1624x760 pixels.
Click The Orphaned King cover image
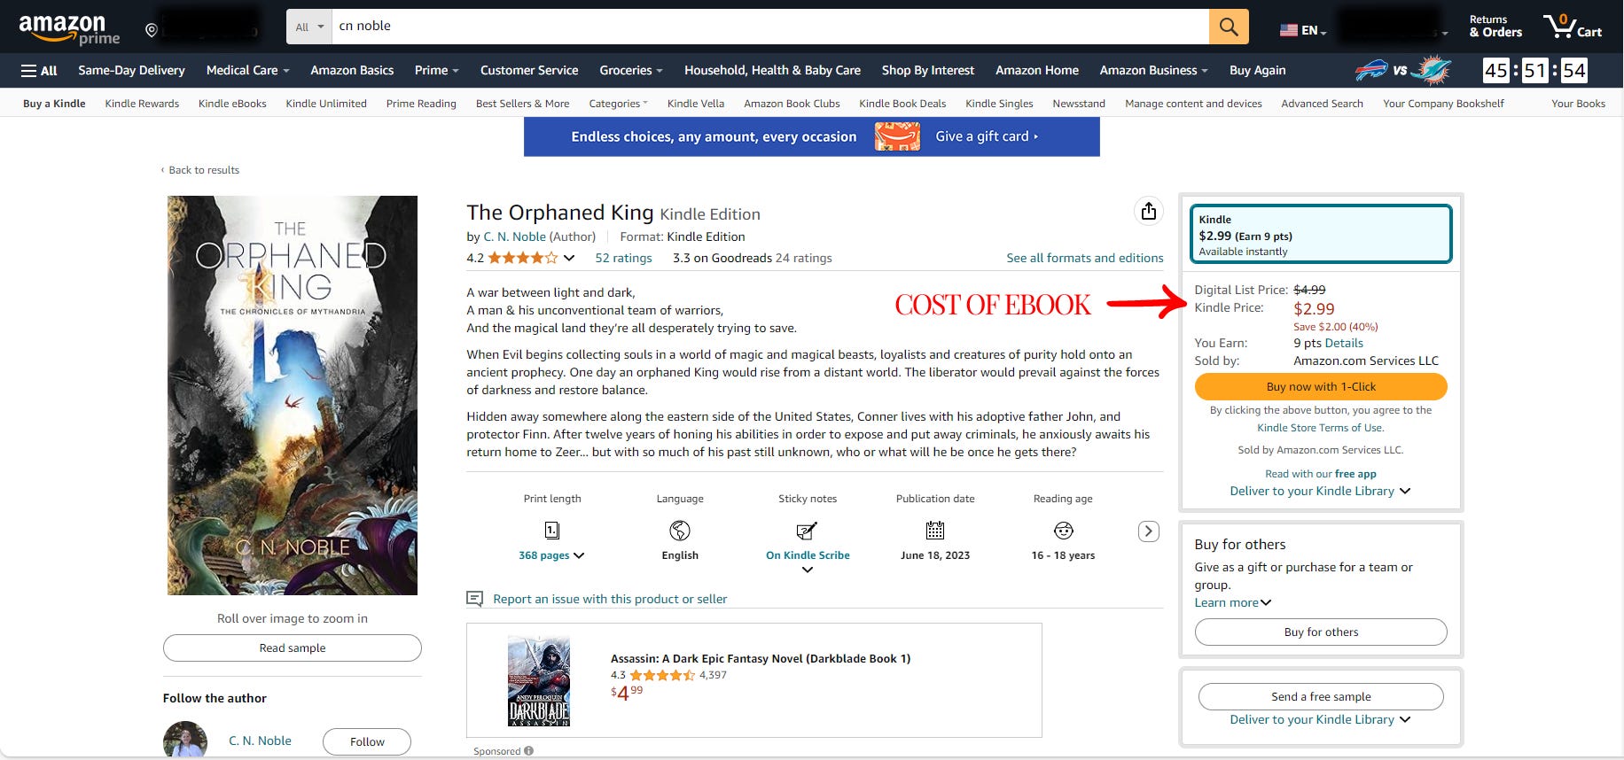293,395
